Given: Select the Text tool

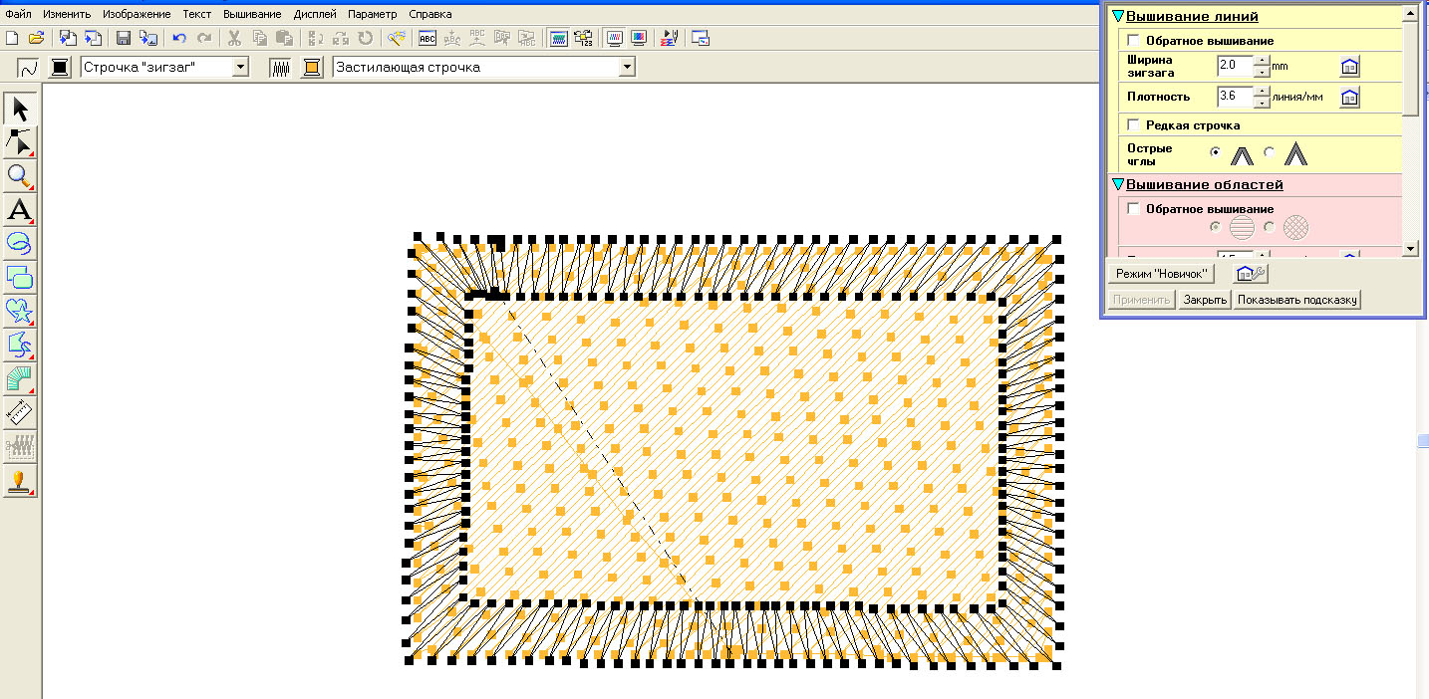Looking at the screenshot, I should click(x=20, y=210).
